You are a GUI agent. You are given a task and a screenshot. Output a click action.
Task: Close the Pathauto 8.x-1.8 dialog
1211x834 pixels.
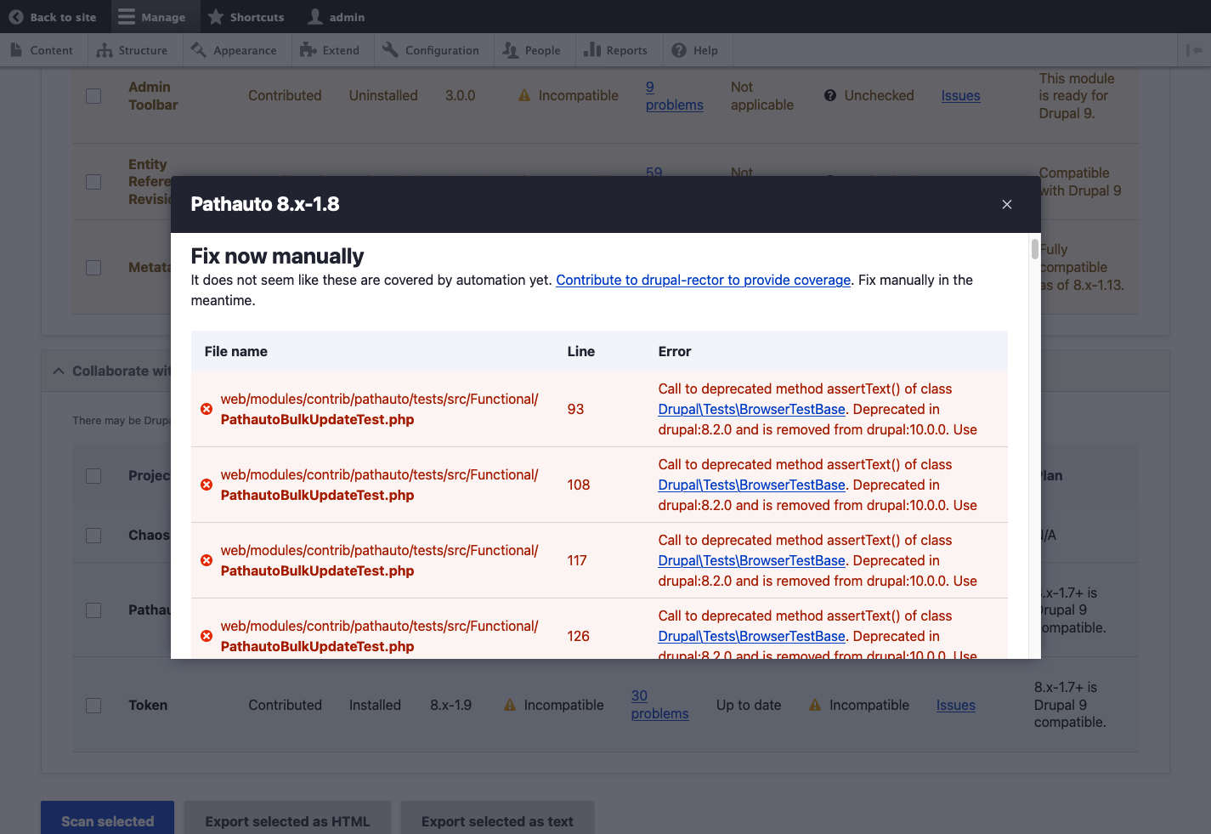pos(1007,204)
